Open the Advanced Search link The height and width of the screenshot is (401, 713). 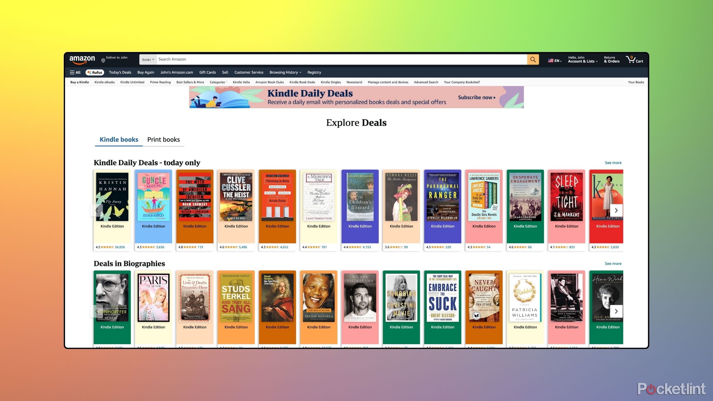coord(426,82)
